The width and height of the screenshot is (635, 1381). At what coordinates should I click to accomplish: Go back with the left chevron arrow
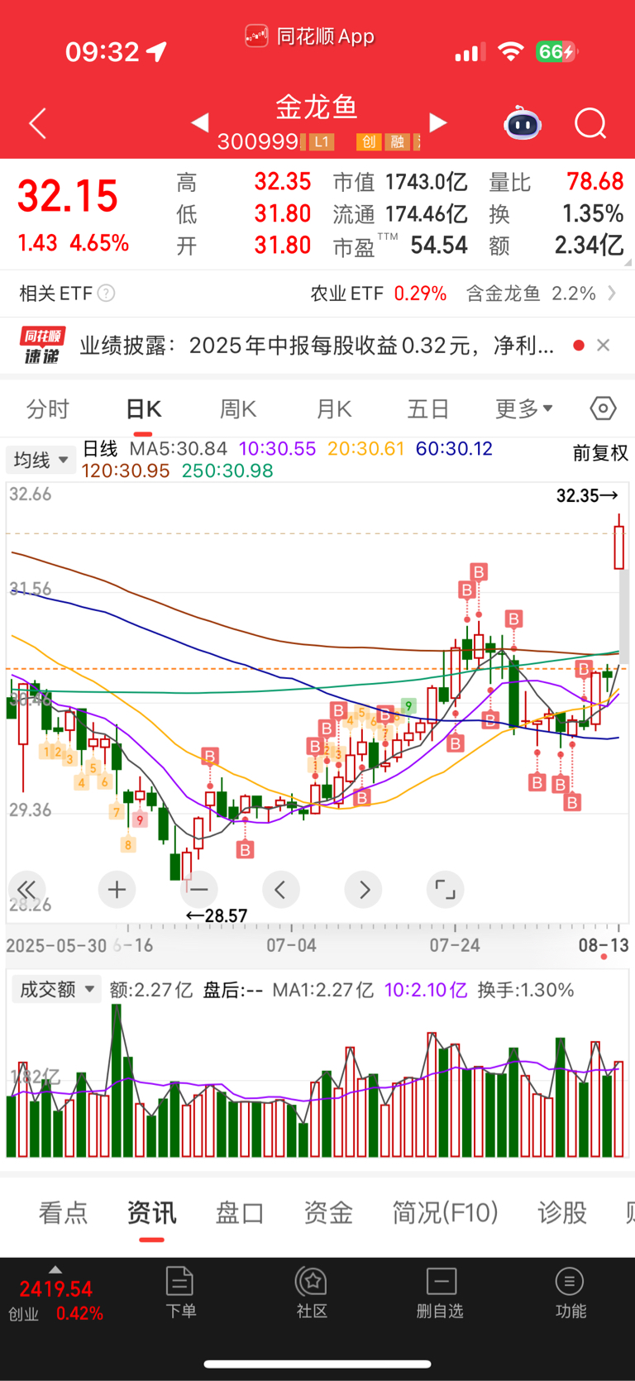coord(38,124)
